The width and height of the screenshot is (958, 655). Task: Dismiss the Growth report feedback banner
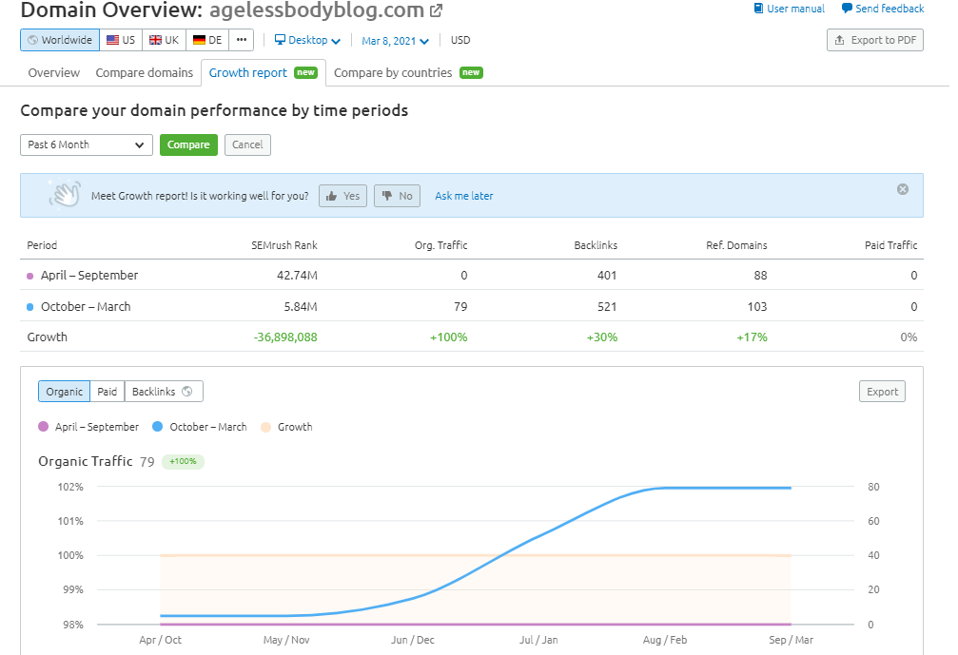[x=903, y=189]
